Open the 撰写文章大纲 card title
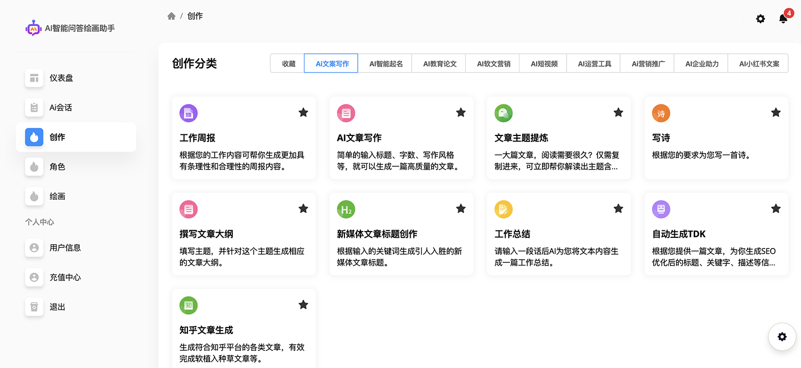The width and height of the screenshot is (801, 368). tap(206, 234)
